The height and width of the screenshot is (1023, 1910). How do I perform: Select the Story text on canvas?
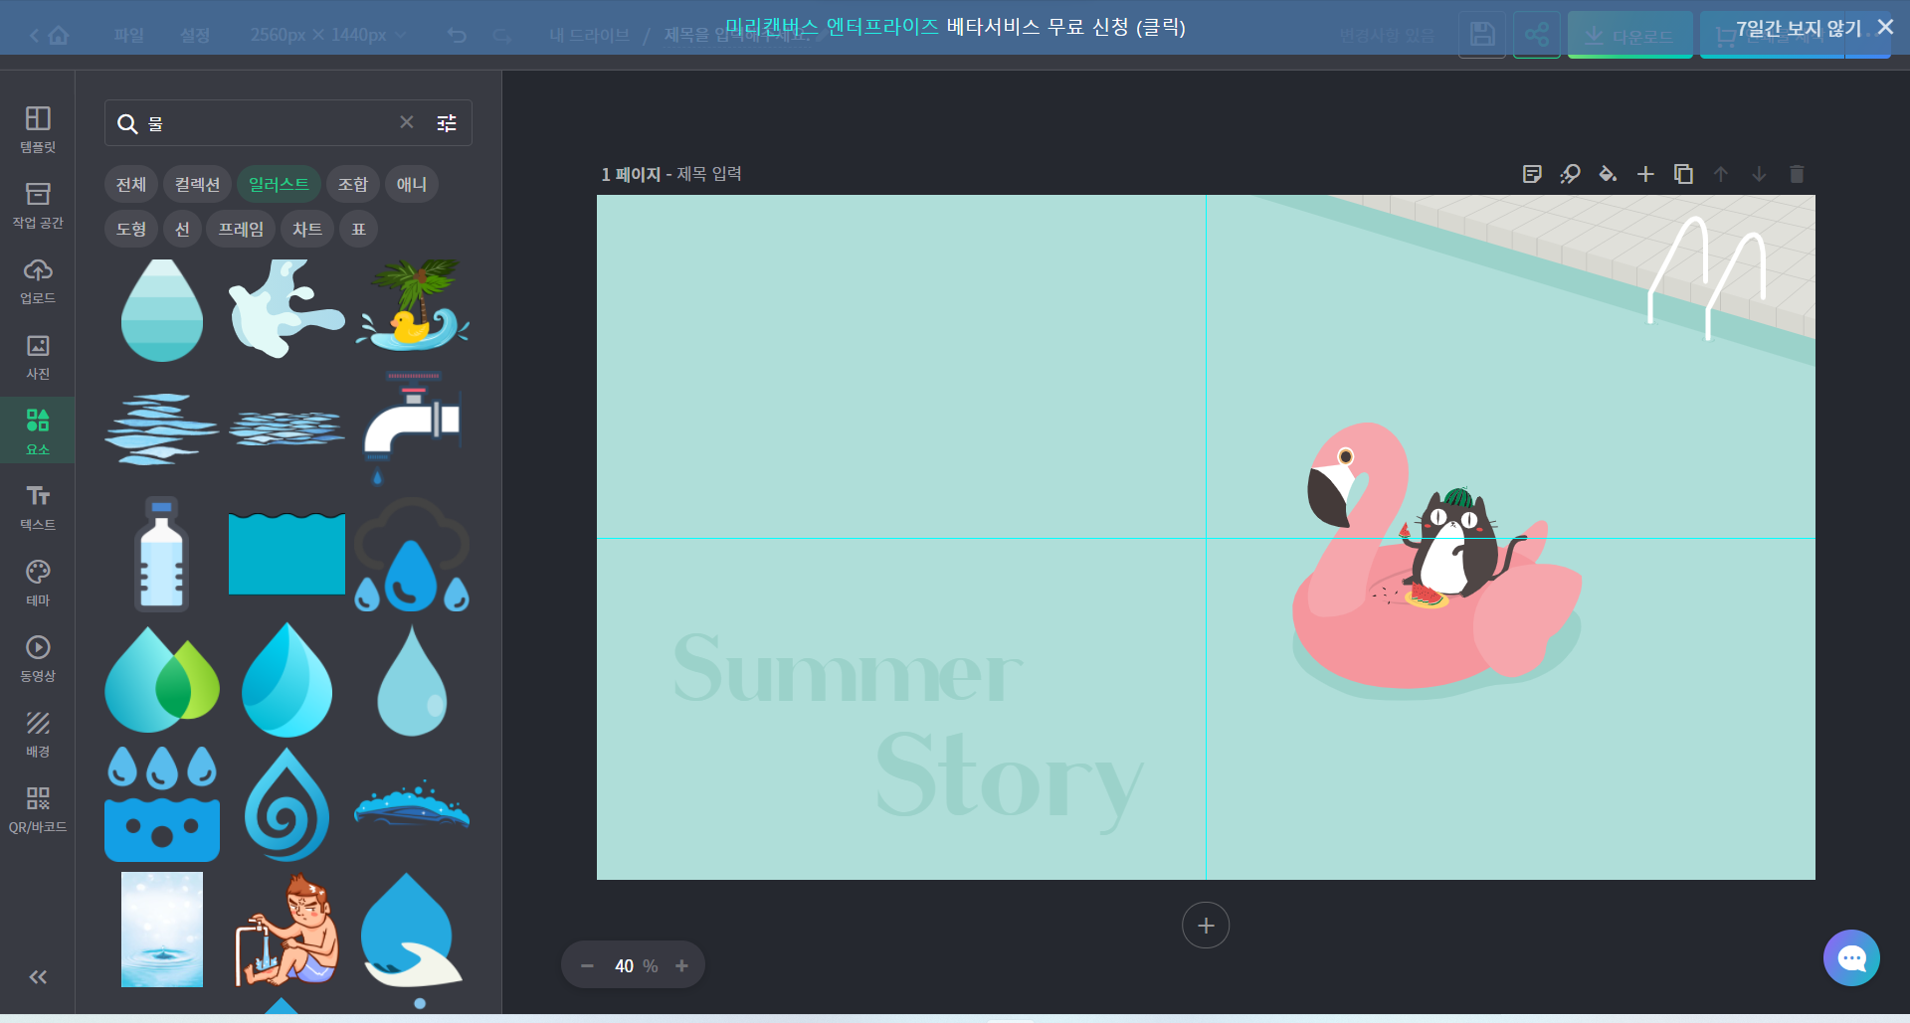(1009, 780)
